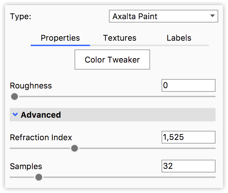Click the Type label text
This screenshot has width=228, height=193.
click(x=21, y=16)
